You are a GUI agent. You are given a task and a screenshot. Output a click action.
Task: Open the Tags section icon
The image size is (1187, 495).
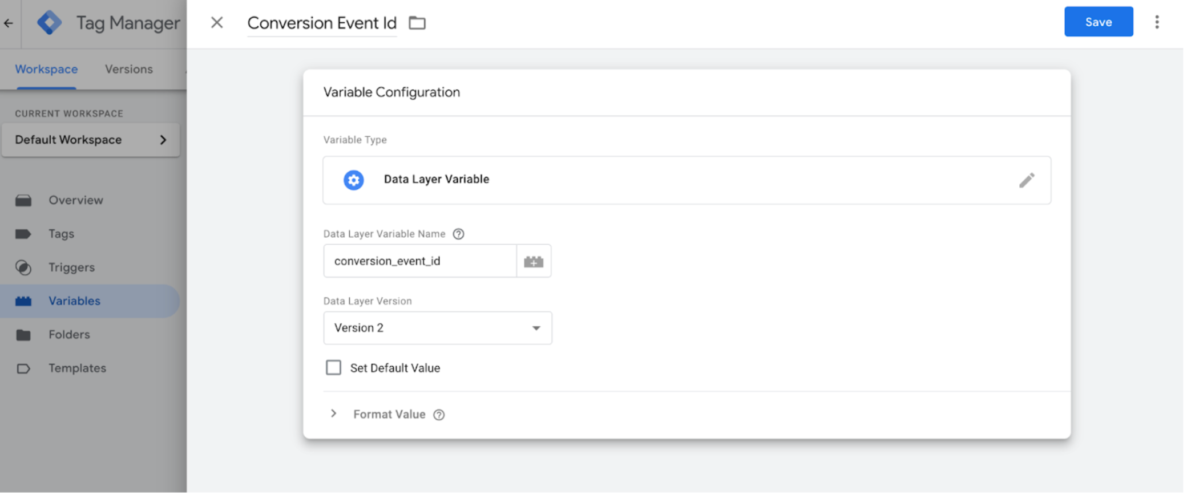point(23,234)
